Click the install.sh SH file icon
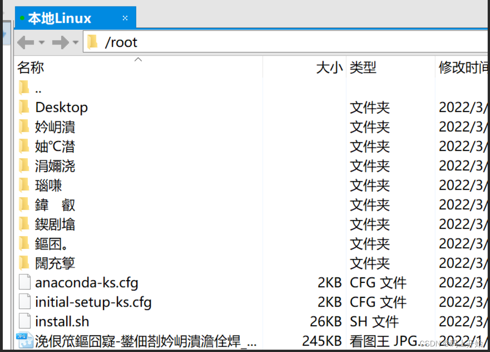 pyautogui.click(x=25, y=321)
